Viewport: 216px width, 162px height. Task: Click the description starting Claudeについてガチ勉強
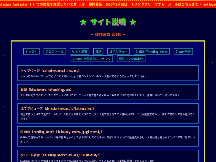point(88,161)
